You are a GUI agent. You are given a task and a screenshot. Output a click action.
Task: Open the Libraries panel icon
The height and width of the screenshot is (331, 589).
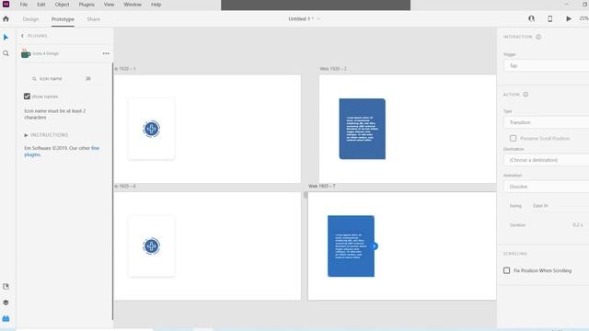6,286
